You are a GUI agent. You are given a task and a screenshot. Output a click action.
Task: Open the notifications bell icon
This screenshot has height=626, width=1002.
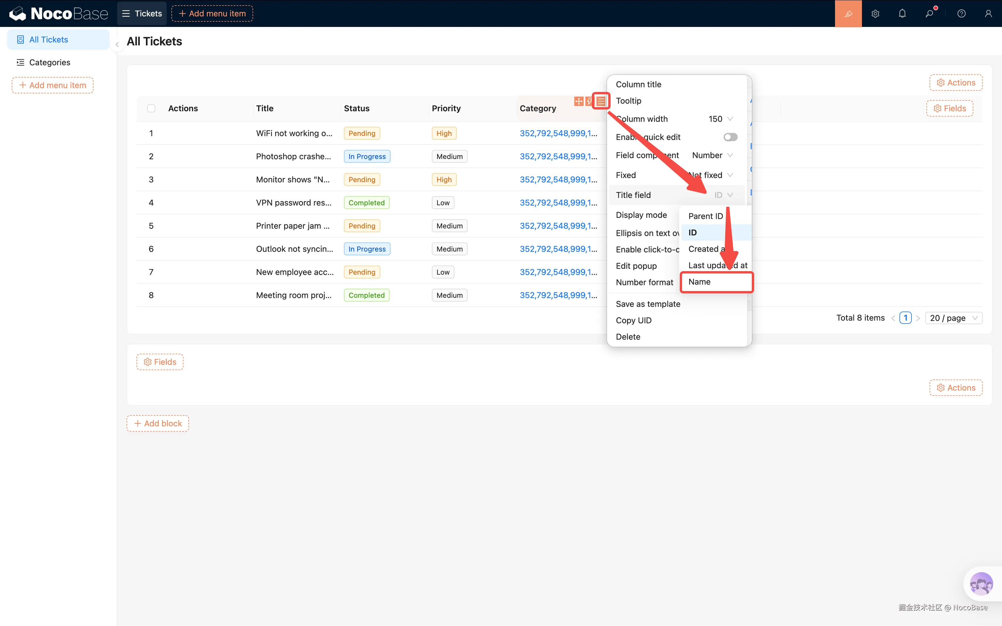(902, 14)
